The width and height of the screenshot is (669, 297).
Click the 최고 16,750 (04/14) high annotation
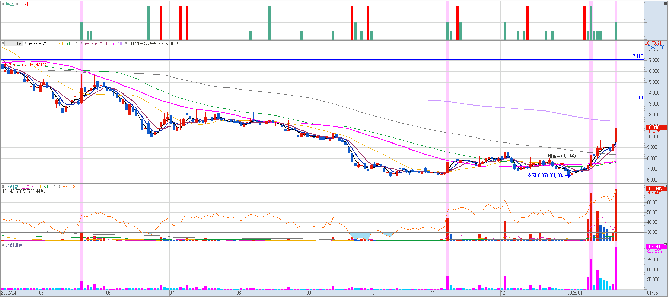[27, 64]
